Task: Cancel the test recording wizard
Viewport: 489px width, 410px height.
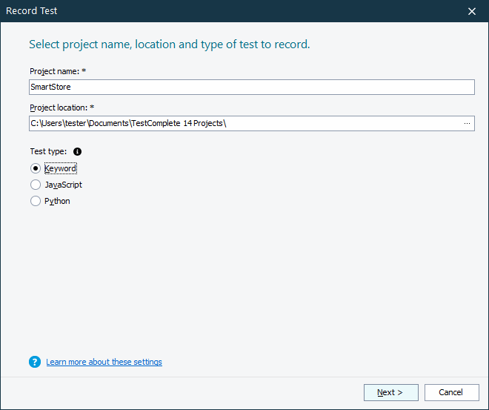Action: coord(450,392)
